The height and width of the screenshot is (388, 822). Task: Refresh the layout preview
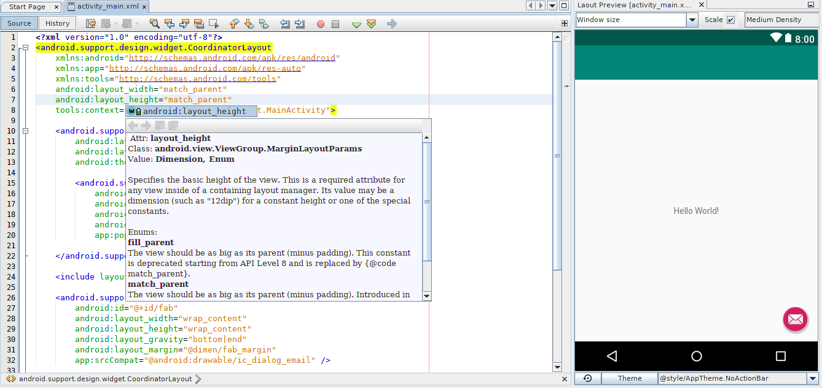[587, 378]
